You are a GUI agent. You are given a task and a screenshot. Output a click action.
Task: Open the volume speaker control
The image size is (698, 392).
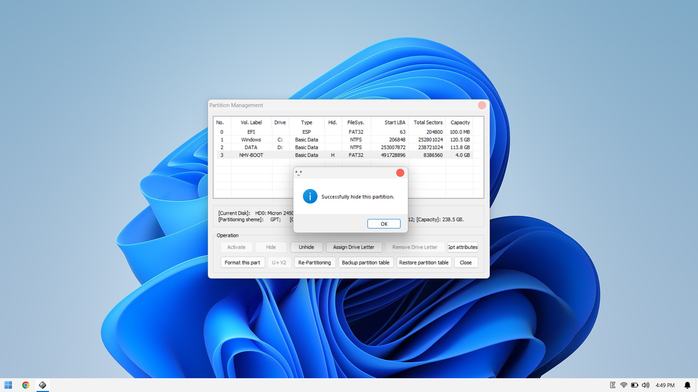pos(645,385)
